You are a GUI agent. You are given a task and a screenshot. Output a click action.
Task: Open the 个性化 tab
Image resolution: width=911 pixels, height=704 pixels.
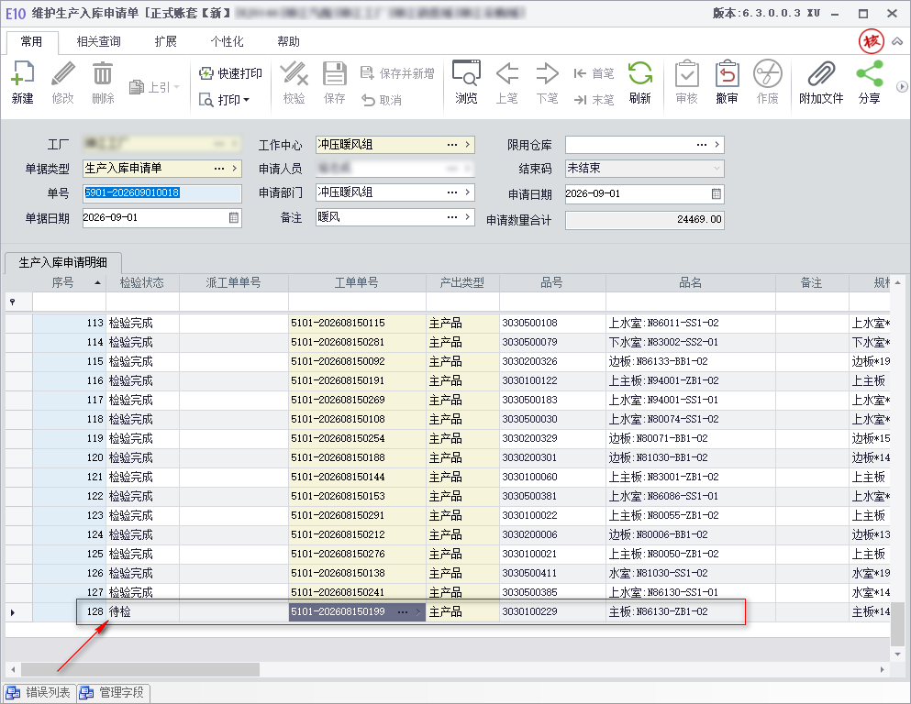tap(228, 41)
